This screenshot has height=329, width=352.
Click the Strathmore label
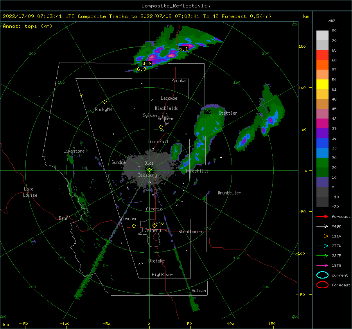(190, 232)
